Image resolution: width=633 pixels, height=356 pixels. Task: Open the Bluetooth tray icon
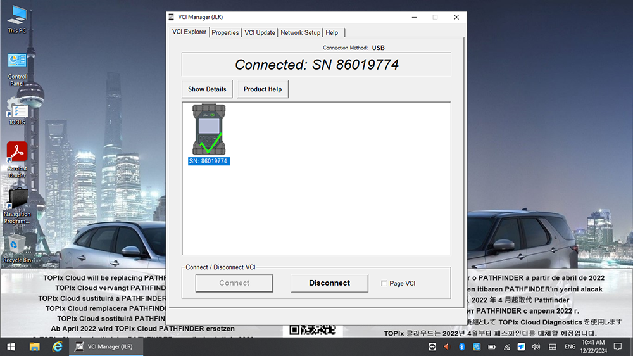462,346
